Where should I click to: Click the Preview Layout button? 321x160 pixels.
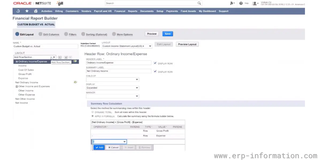187,44
